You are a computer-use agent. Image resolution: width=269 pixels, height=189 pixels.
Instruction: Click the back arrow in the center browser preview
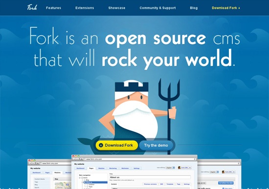74,159
